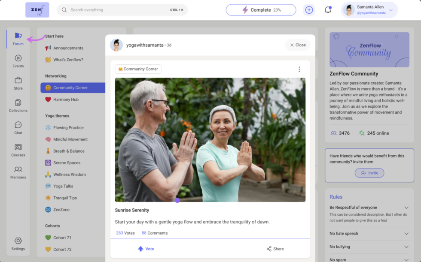
Task: Expand the No hate speech rule
Action: coord(406,234)
